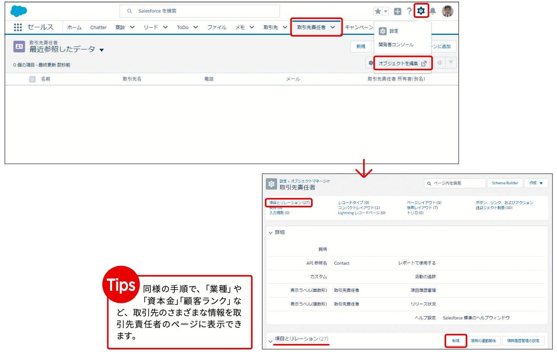
Task: Click the setup gear icon in header
Action: click(421, 11)
